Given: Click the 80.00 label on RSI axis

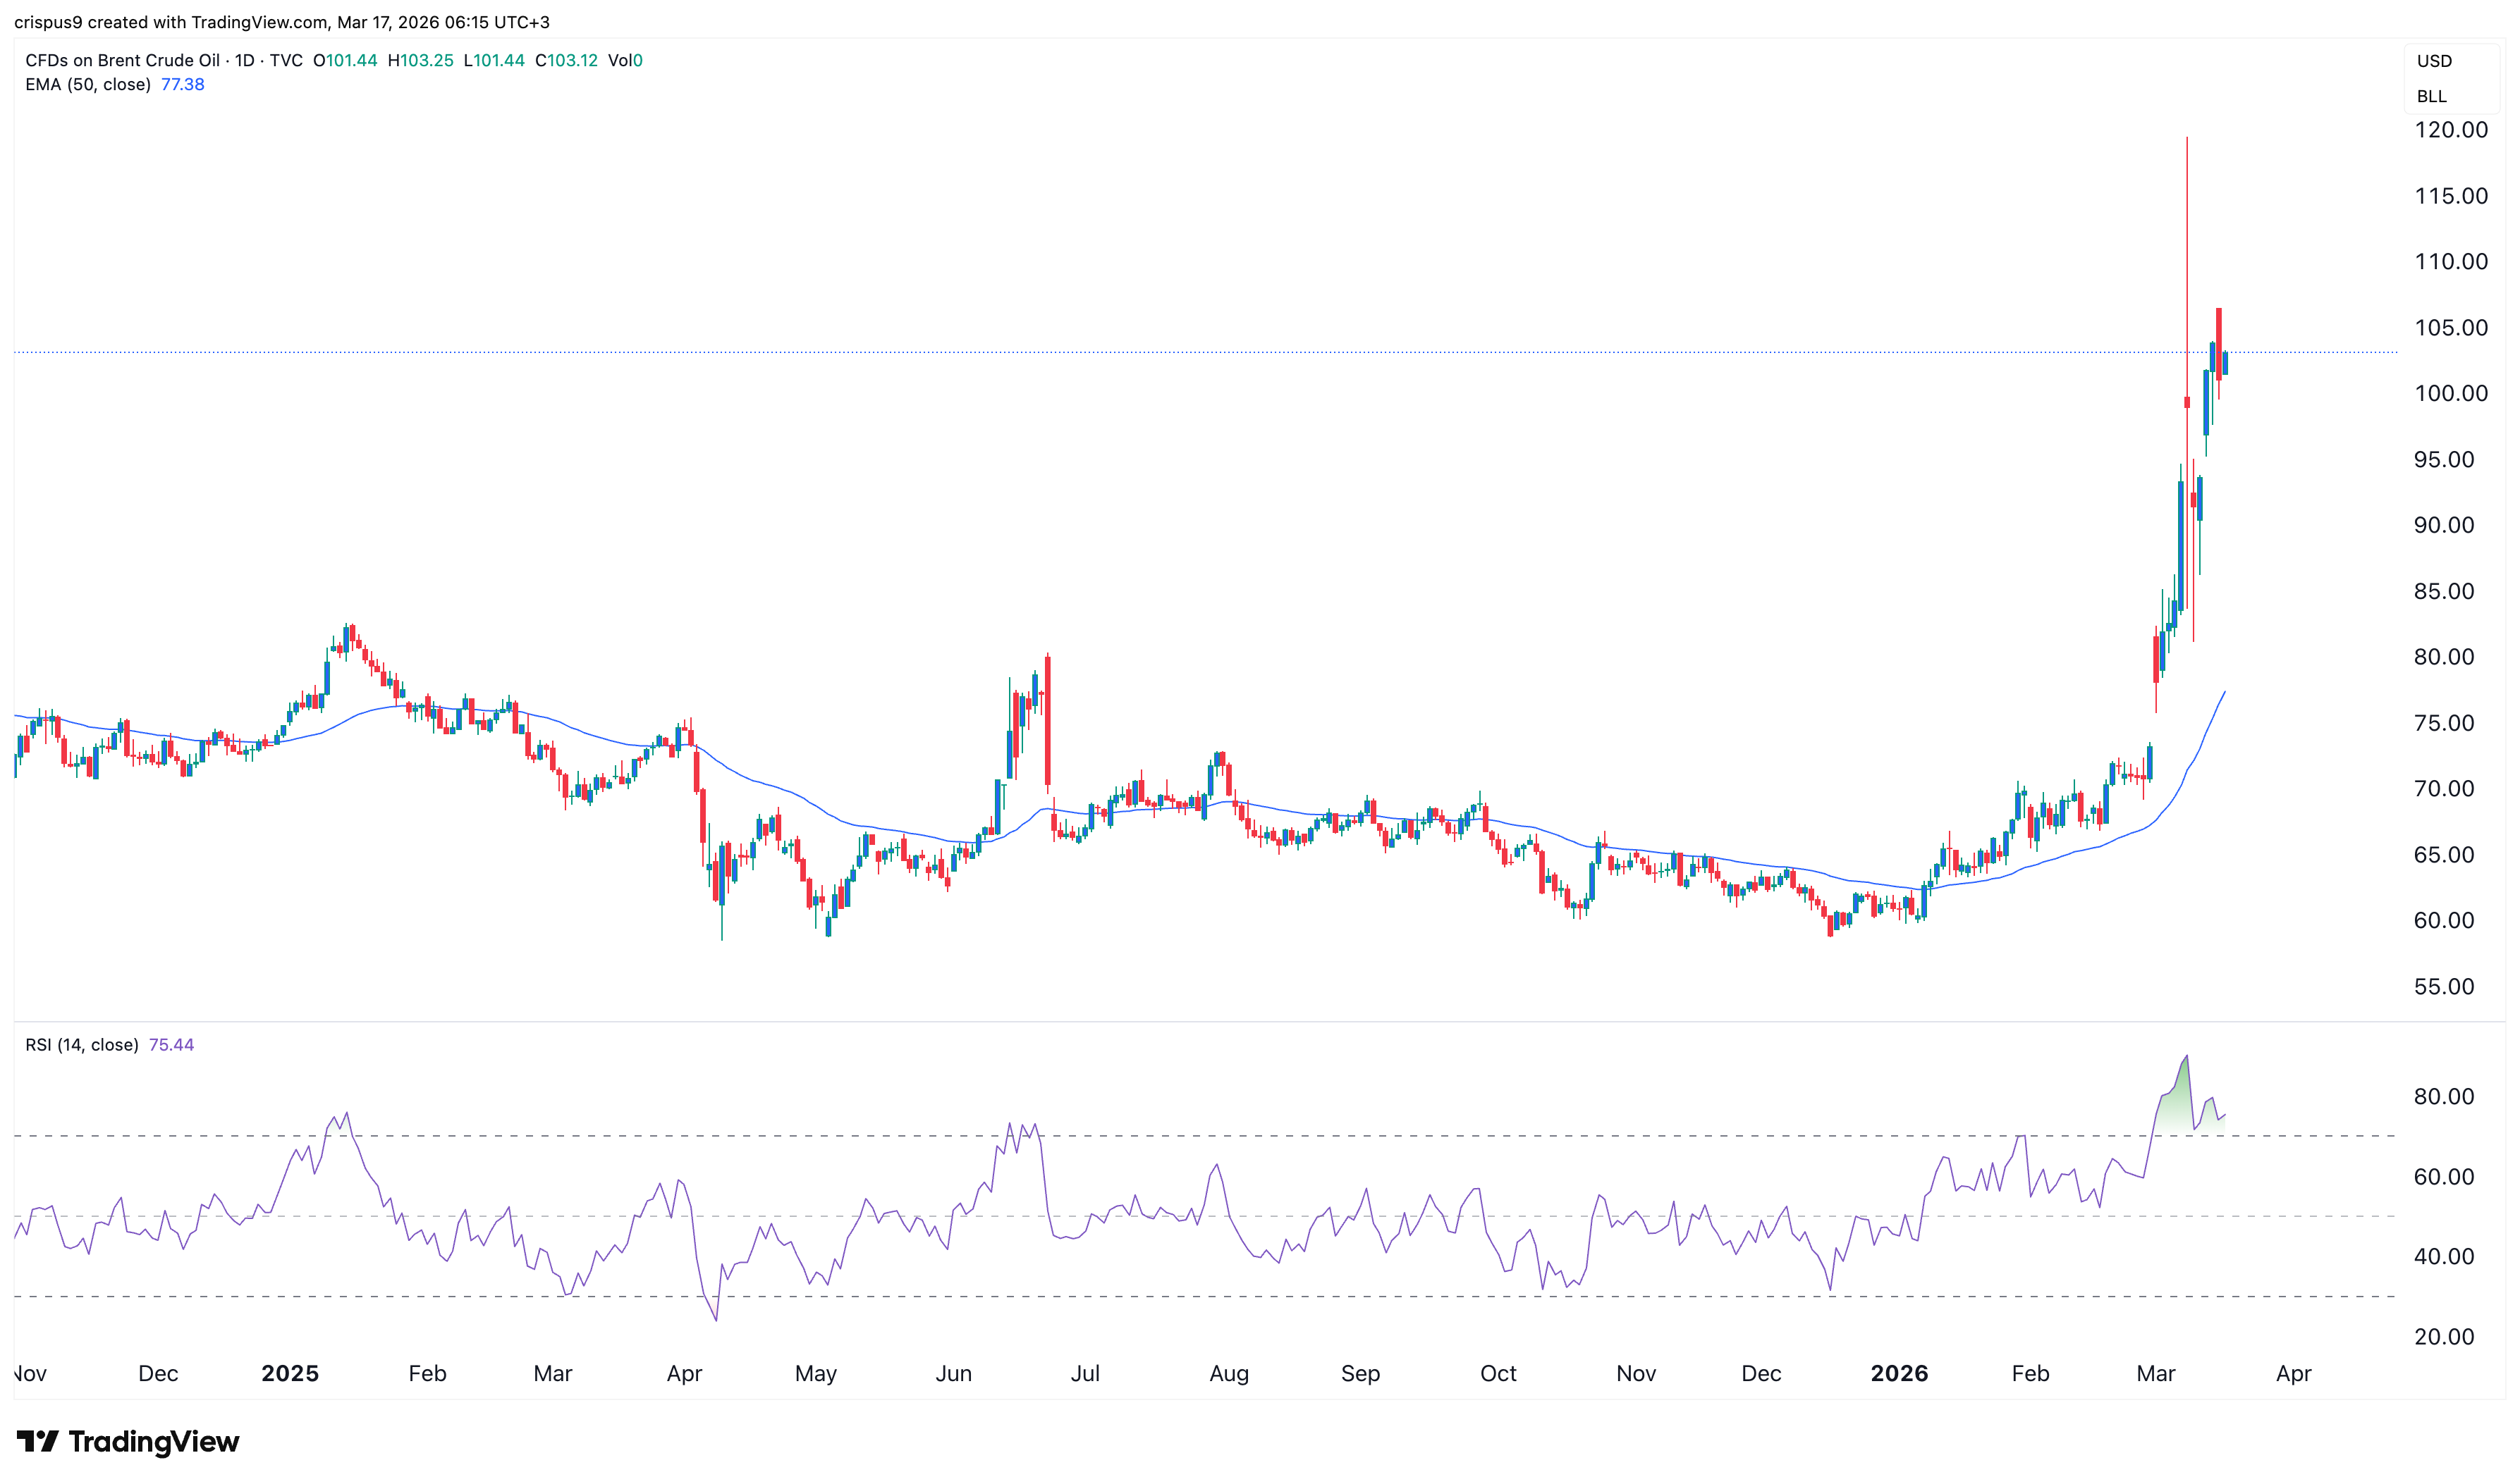Looking at the screenshot, I should (x=2443, y=1097).
